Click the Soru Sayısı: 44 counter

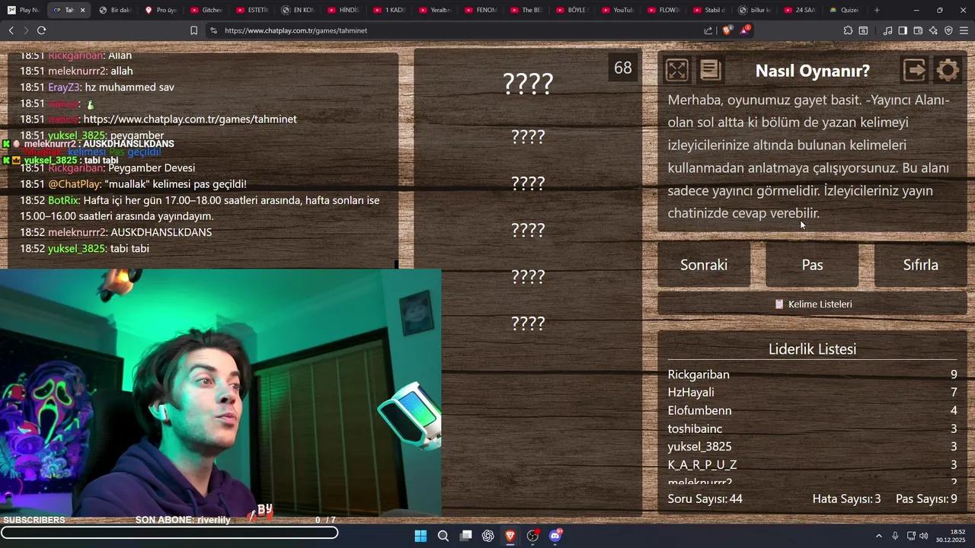click(705, 499)
